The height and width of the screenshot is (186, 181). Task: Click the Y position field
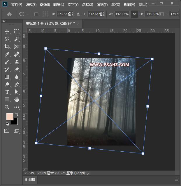96,14
